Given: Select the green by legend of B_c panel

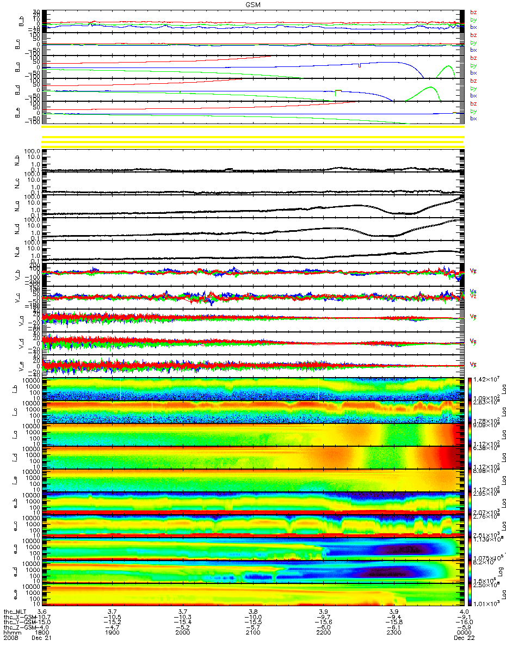Looking at the screenshot, I should pos(473,42).
